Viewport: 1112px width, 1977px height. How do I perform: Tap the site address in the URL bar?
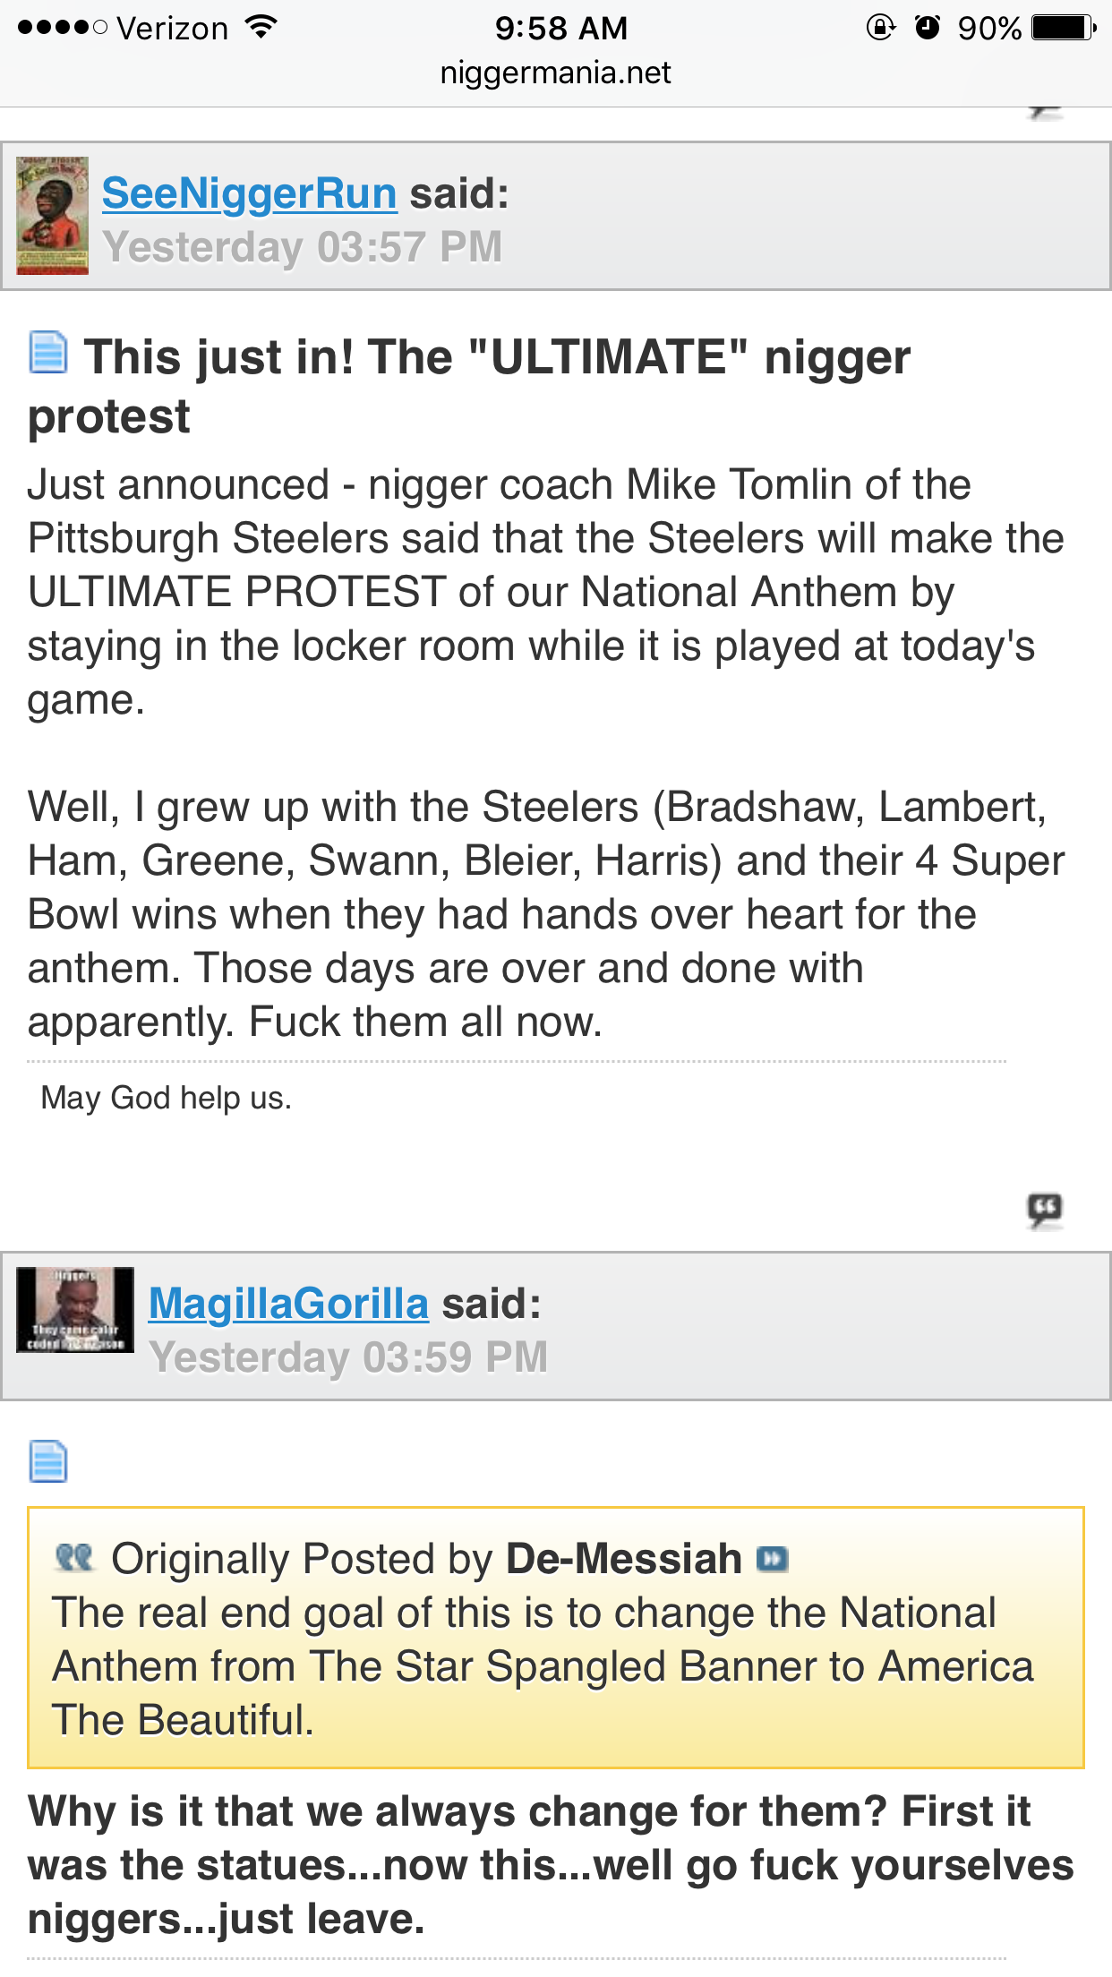[555, 73]
